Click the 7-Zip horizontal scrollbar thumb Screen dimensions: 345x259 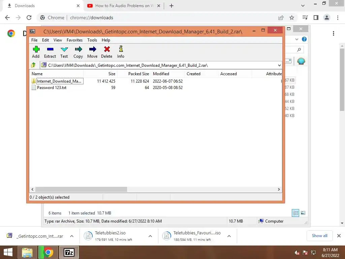[81, 190]
